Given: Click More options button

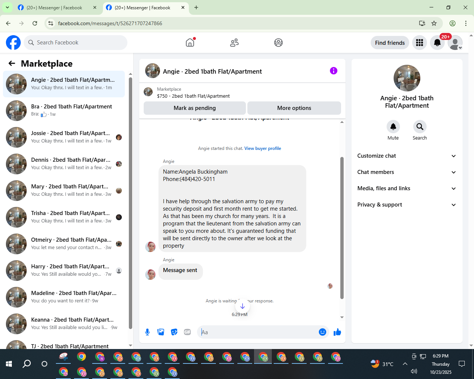Looking at the screenshot, I should [x=294, y=108].
